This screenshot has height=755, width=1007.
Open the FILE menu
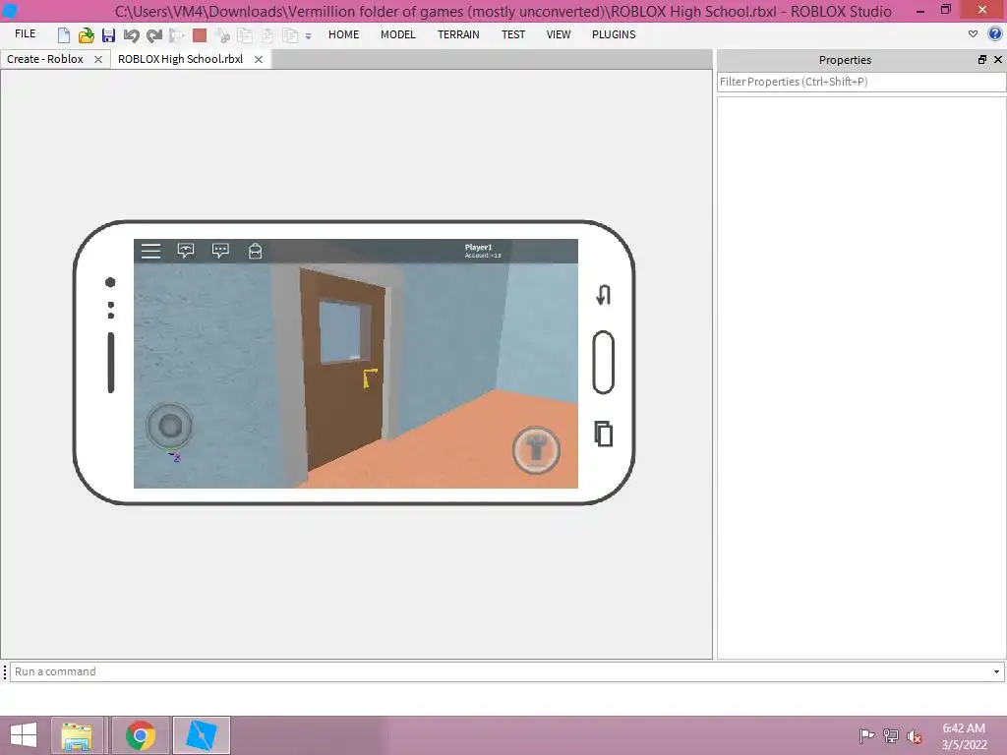tap(25, 34)
